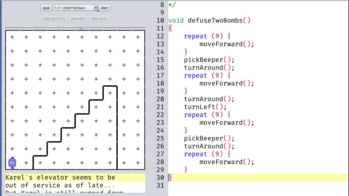The image size is (349, 196).
Task: Click the goal button
Action: tap(46, 8)
